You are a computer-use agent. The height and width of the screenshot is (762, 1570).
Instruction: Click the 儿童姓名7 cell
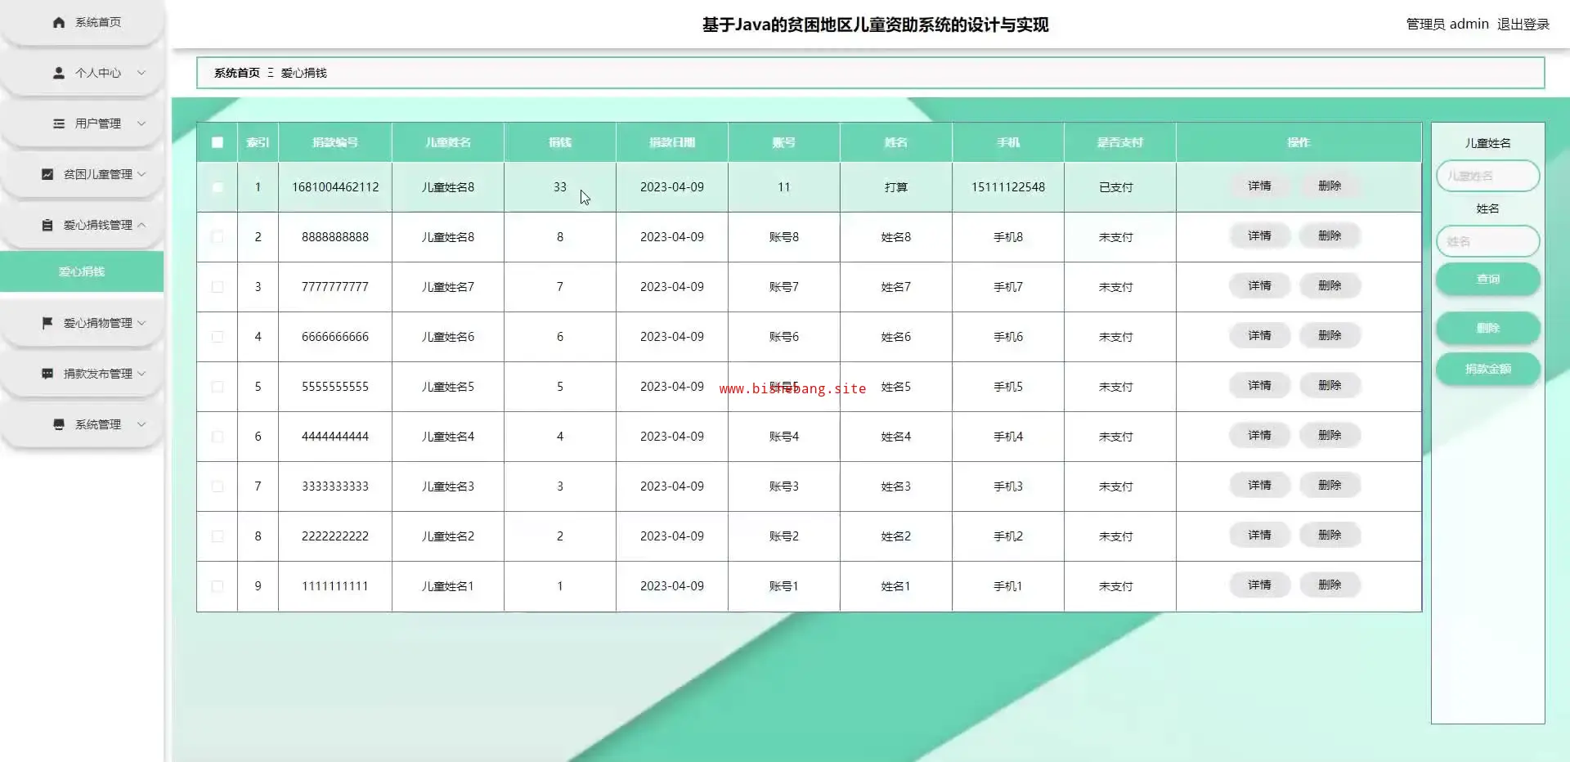[x=448, y=287]
